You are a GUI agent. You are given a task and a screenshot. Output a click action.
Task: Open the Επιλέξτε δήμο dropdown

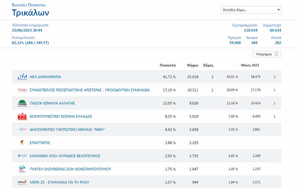click(251, 10)
